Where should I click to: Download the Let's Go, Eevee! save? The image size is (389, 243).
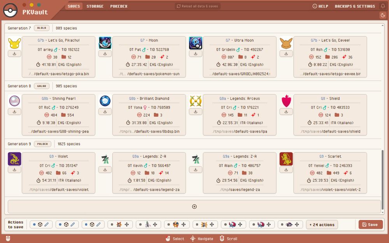point(286,54)
